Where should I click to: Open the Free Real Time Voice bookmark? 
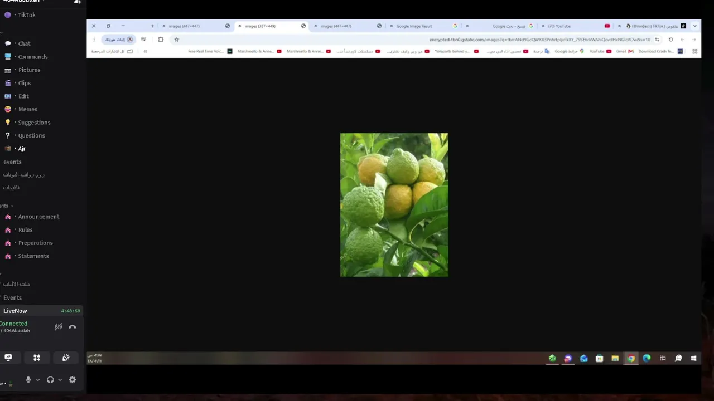pos(210,51)
